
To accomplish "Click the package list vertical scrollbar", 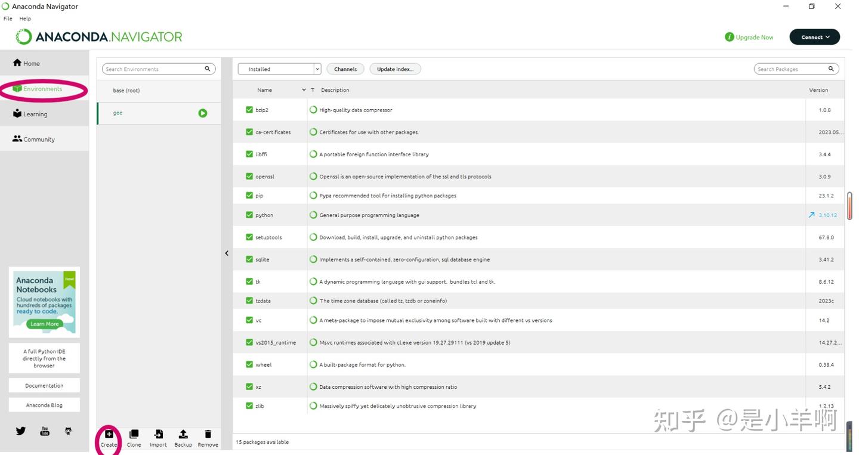I will coord(849,206).
